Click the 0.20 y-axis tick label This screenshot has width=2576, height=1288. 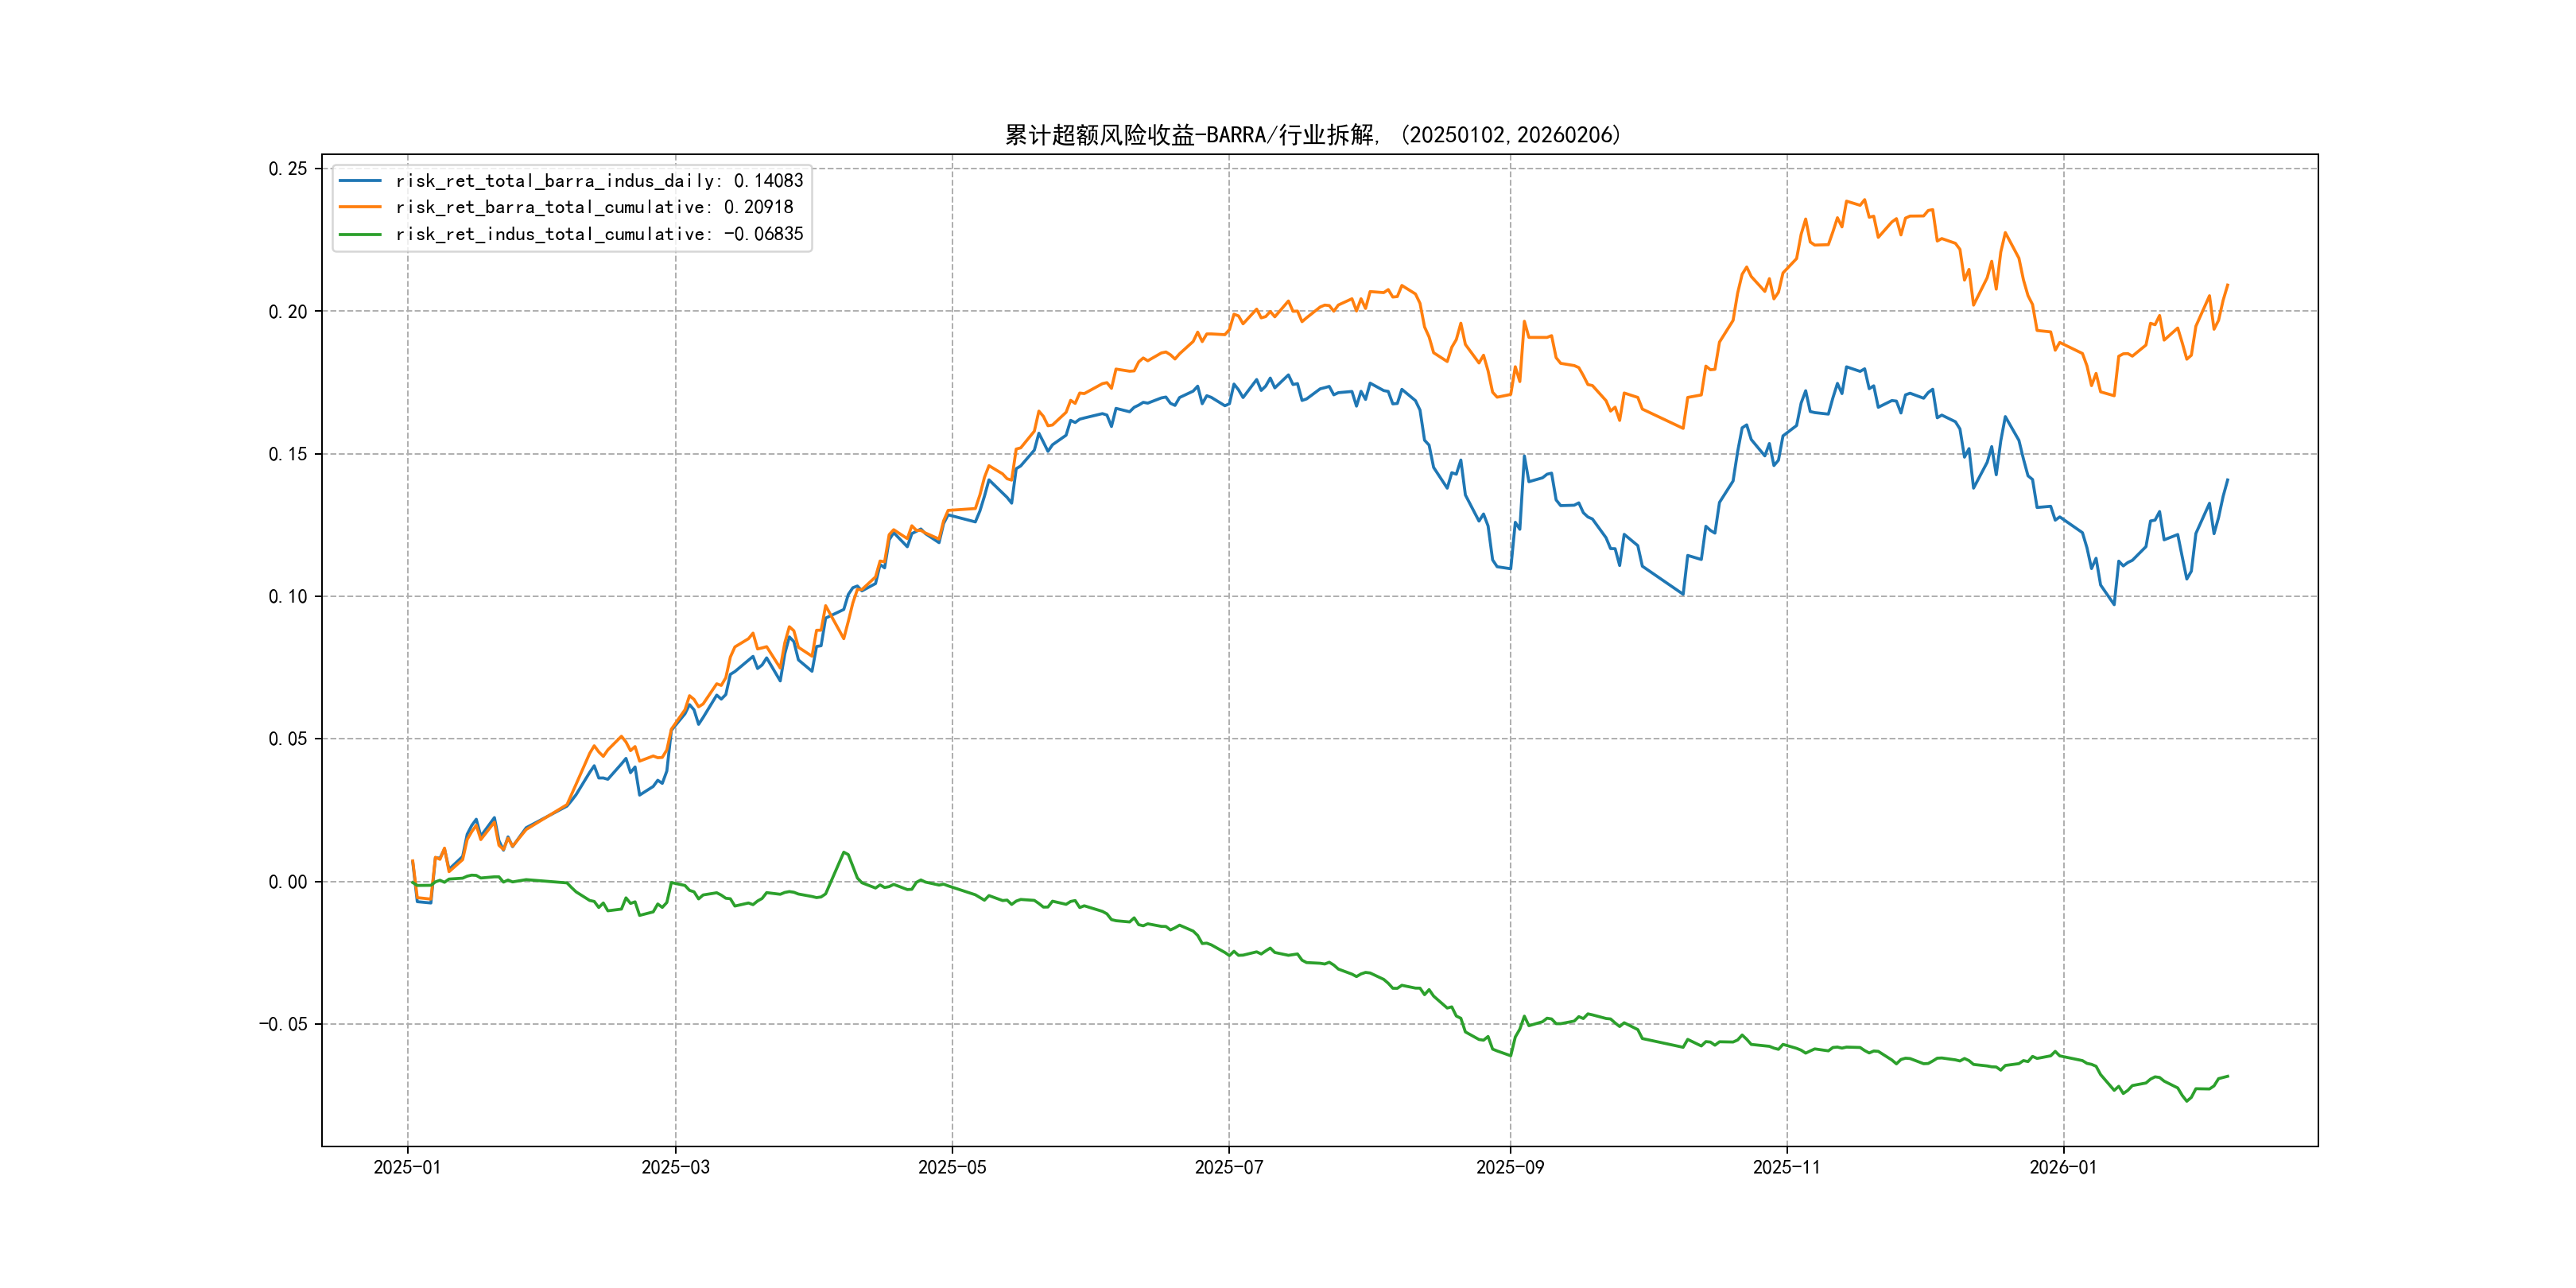(288, 312)
